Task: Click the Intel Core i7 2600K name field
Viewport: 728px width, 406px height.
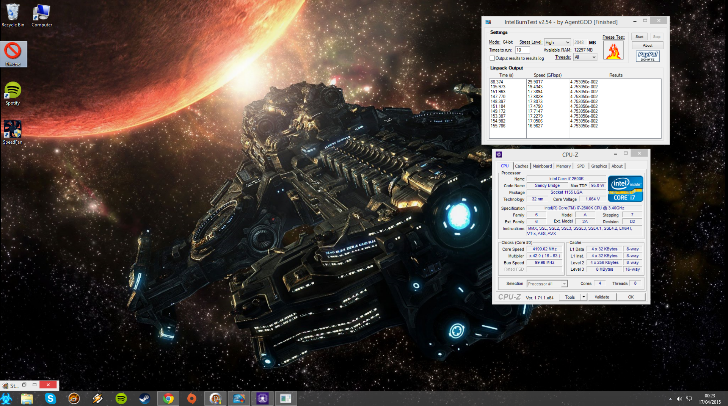Action: [x=566, y=179]
